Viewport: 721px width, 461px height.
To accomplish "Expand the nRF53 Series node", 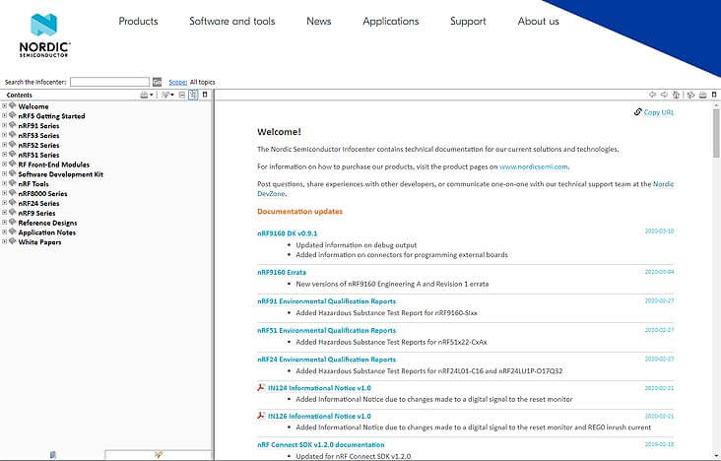I will pos(5,135).
